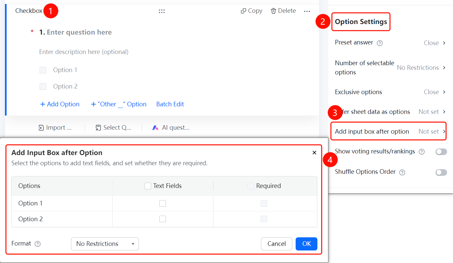Toggle Show voting results/rankings switch
The height and width of the screenshot is (263, 453).
point(441,152)
